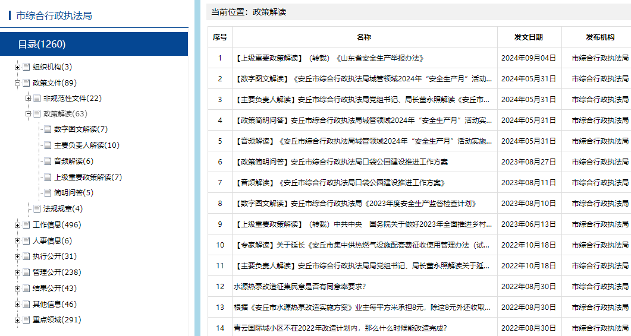Viewport: 631px width, 336px height.
Task: Expand the 工作信息(496) tree node
Action: 17,225
